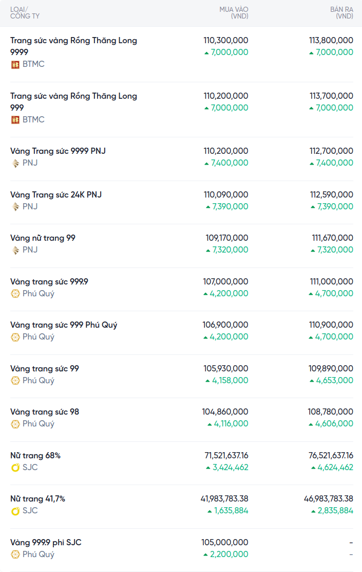Click the LOẠI/CÔNG TY column header

pos(25,13)
